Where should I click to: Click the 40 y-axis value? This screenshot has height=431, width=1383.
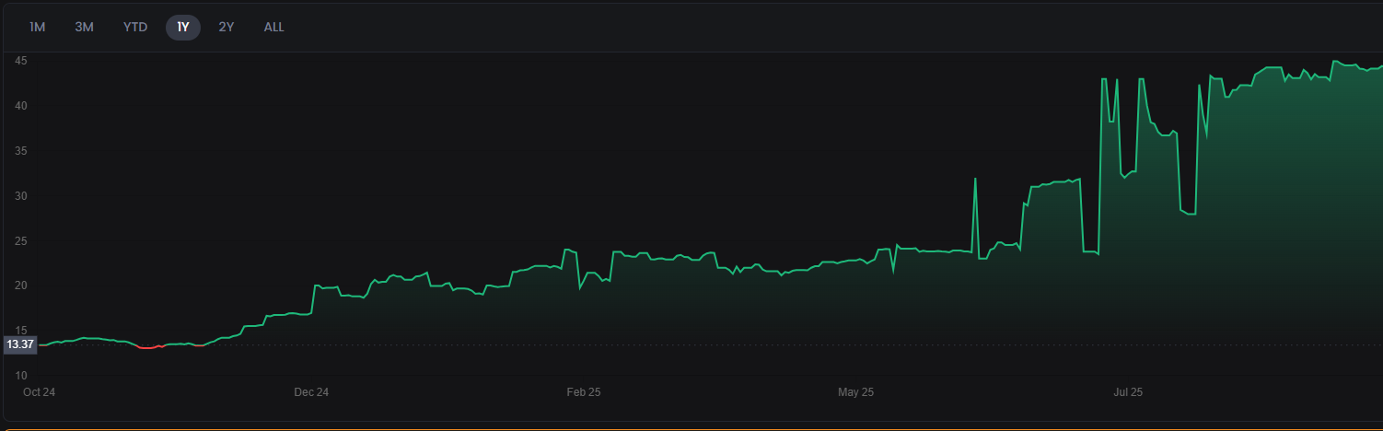tap(20, 106)
